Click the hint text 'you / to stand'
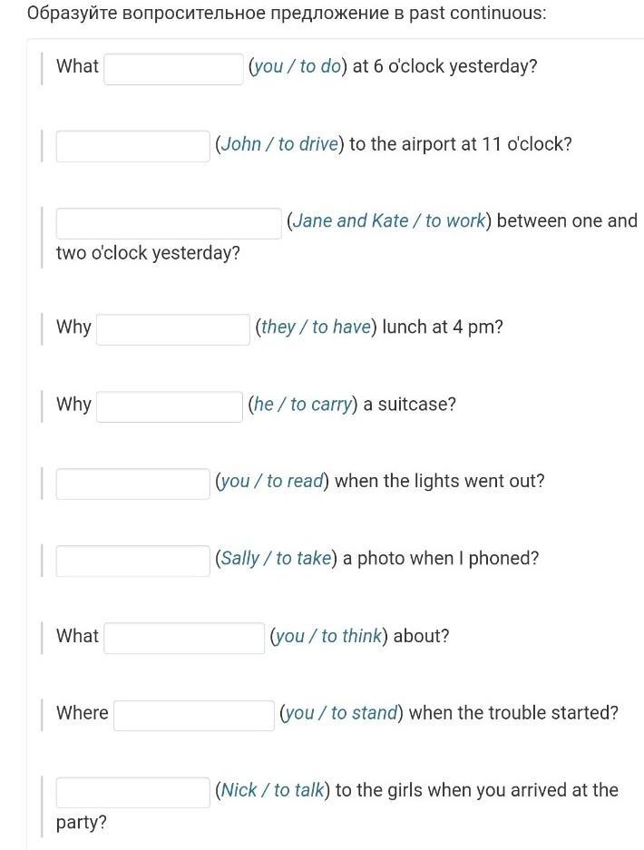The image size is (644, 850). pos(342,713)
